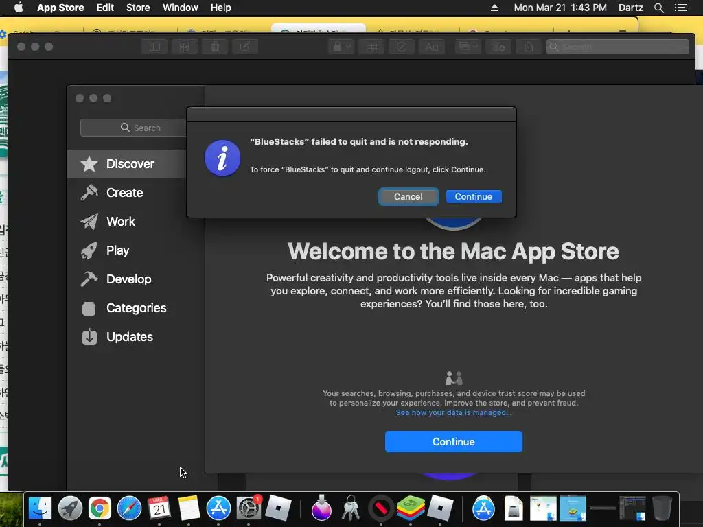Viewport: 703px width, 527px height.
Task: Open Notification Center from the menu bar
Action: click(x=680, y=8)
